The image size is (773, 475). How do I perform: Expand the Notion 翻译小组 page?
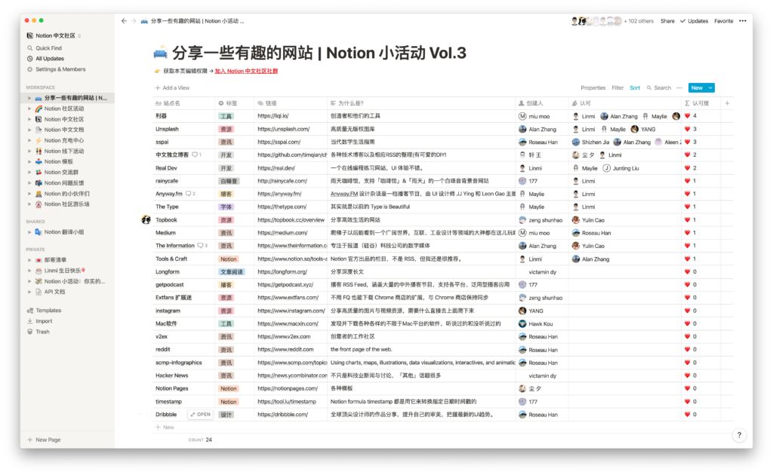click(29, 231)
